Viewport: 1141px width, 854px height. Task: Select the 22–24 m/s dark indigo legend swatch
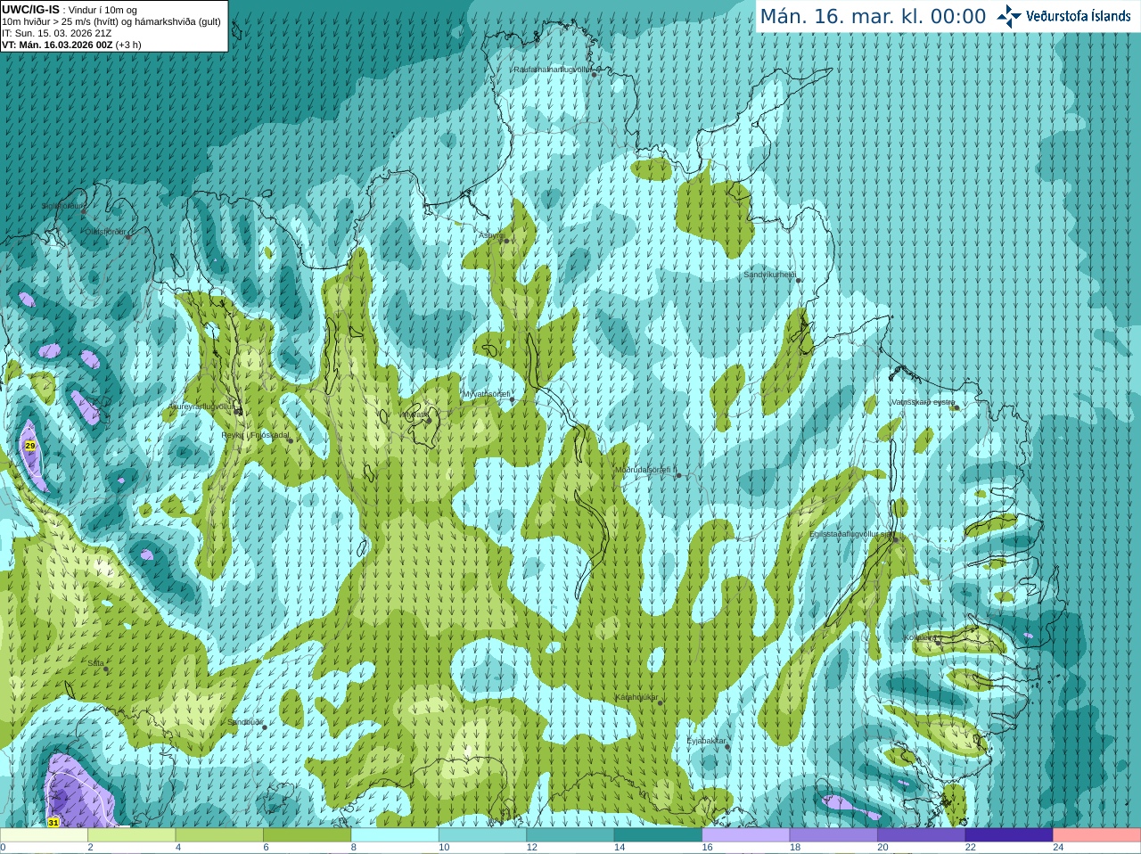coord(1009,835)
